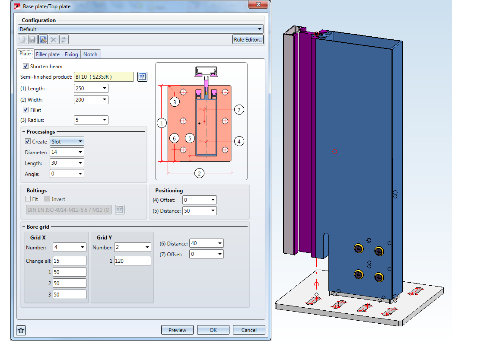Screen dimensions: 490x341
Task: Uncheck the Shorten beam checkbox
Action: (x=26, y=67)
